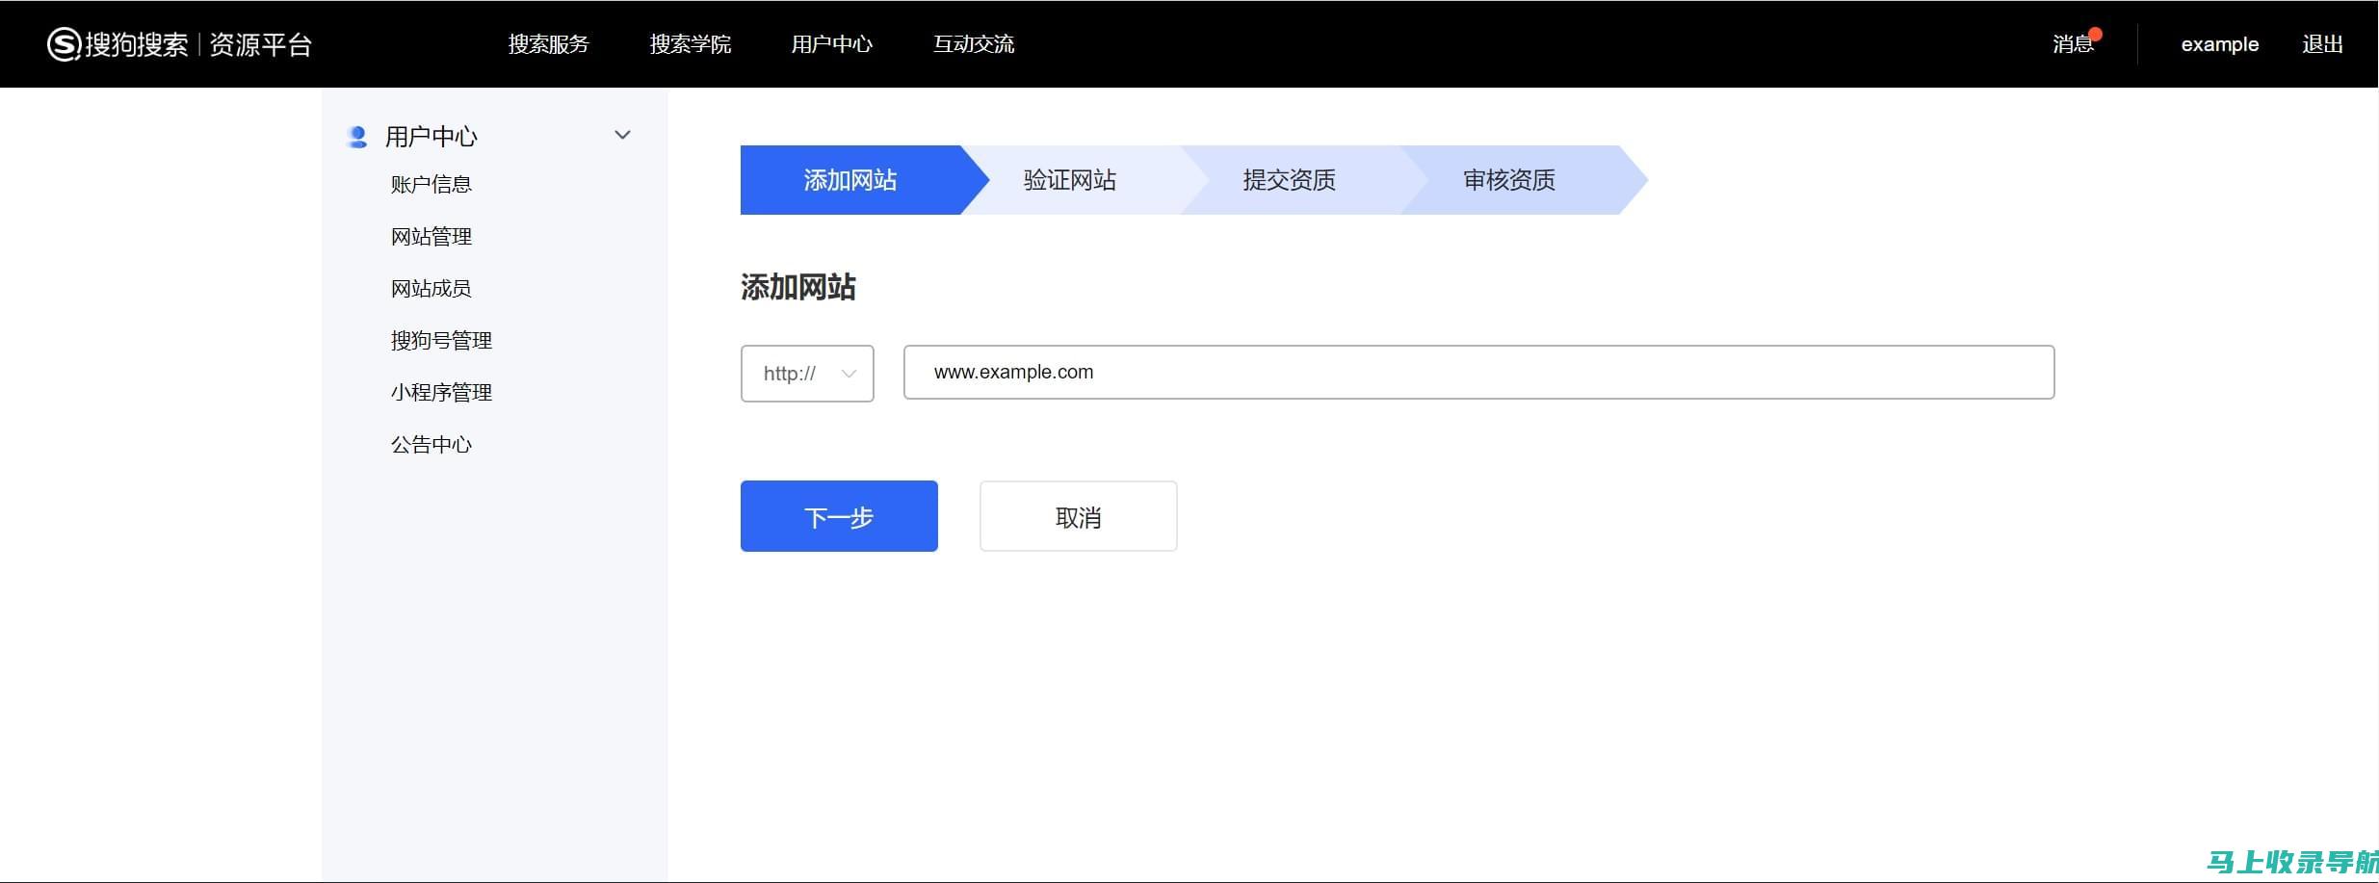Viewport: 2379px width, 883px height.
Task: Focus the website URL input field
Action: coord(1478,372)
